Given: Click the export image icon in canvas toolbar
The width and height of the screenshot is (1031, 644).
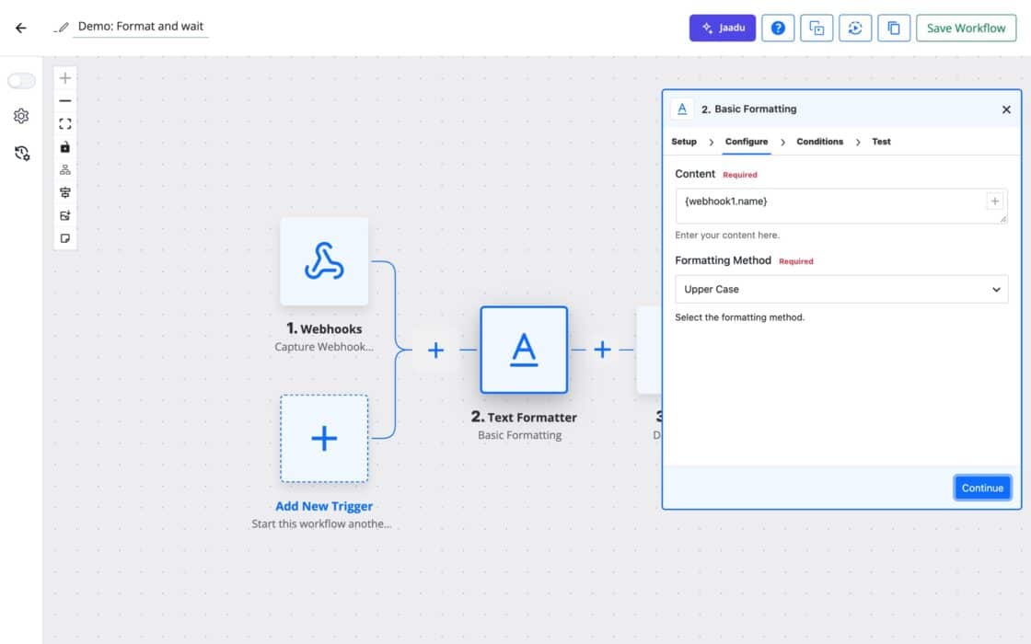Looking at the screenshot, I should click(65, 215).
